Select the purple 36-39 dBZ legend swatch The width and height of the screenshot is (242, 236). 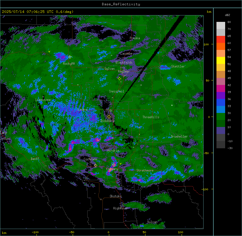pyautogui.click(x=221, y=96)
